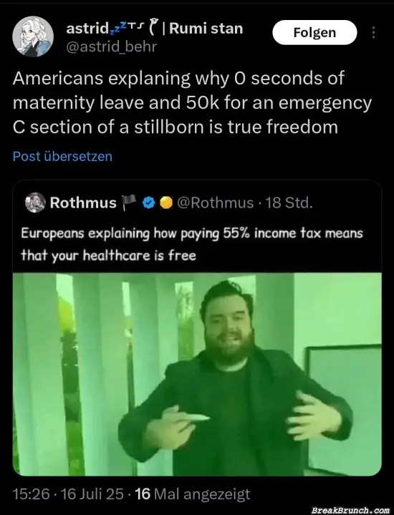Click Rothmus blue verified checkmark badge
The width and height of the screenshot is (394, 515).
tap(149, 202)
